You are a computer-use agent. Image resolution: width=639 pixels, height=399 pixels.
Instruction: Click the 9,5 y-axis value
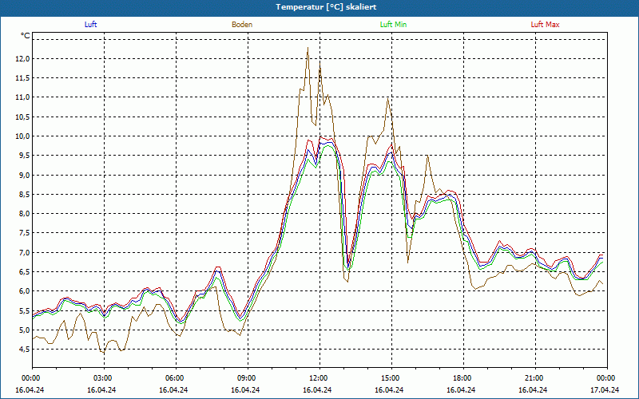[25, 156]
